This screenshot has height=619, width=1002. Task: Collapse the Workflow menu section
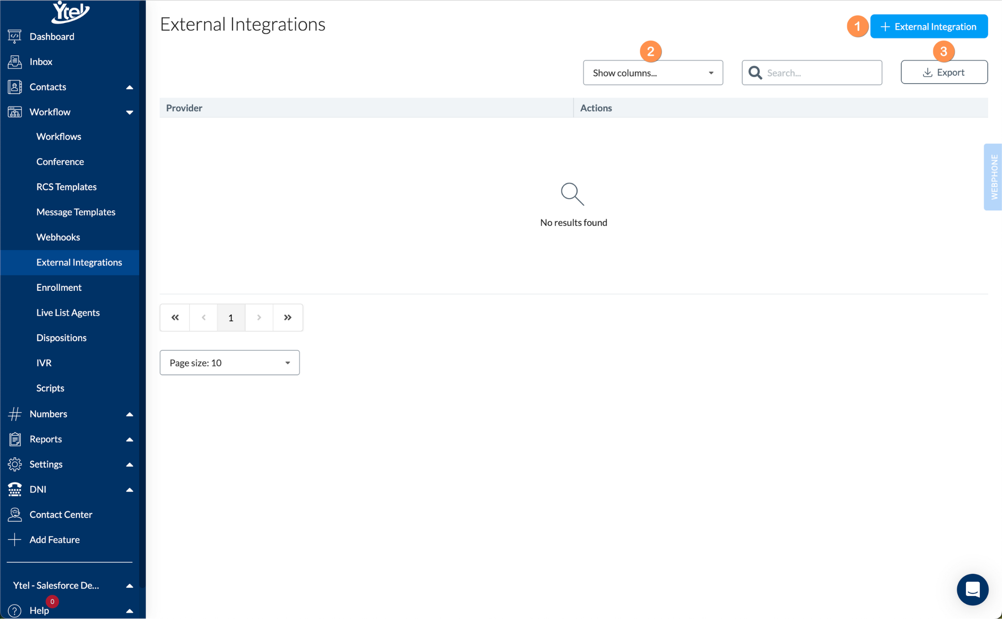[129, 112]
